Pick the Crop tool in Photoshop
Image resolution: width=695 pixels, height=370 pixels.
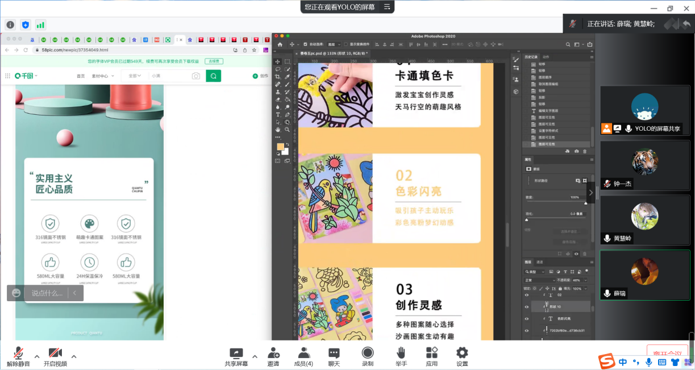tap(278, 77)
